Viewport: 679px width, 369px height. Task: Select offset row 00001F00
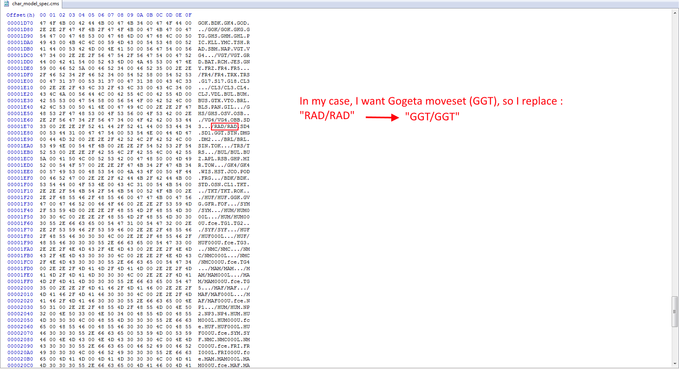click(x=20, y=184)
